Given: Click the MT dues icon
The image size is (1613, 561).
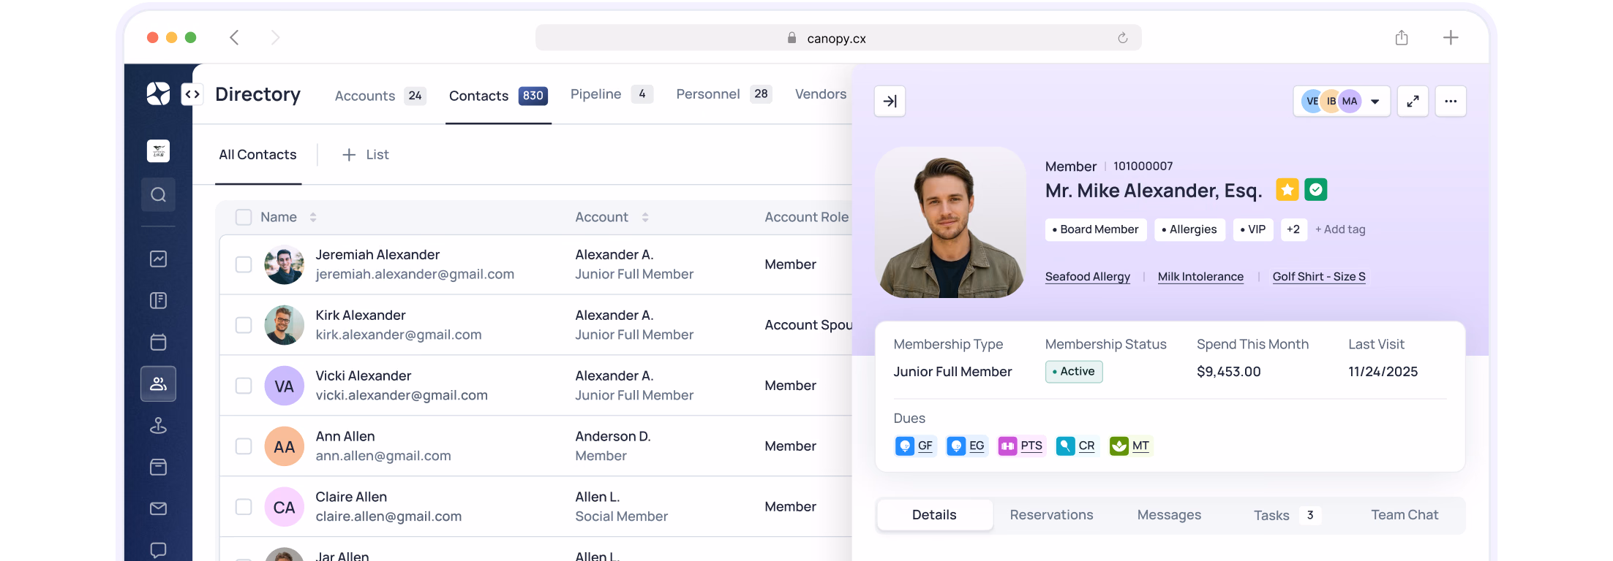Looking at the screenshot, I should tap(1118, 446).
